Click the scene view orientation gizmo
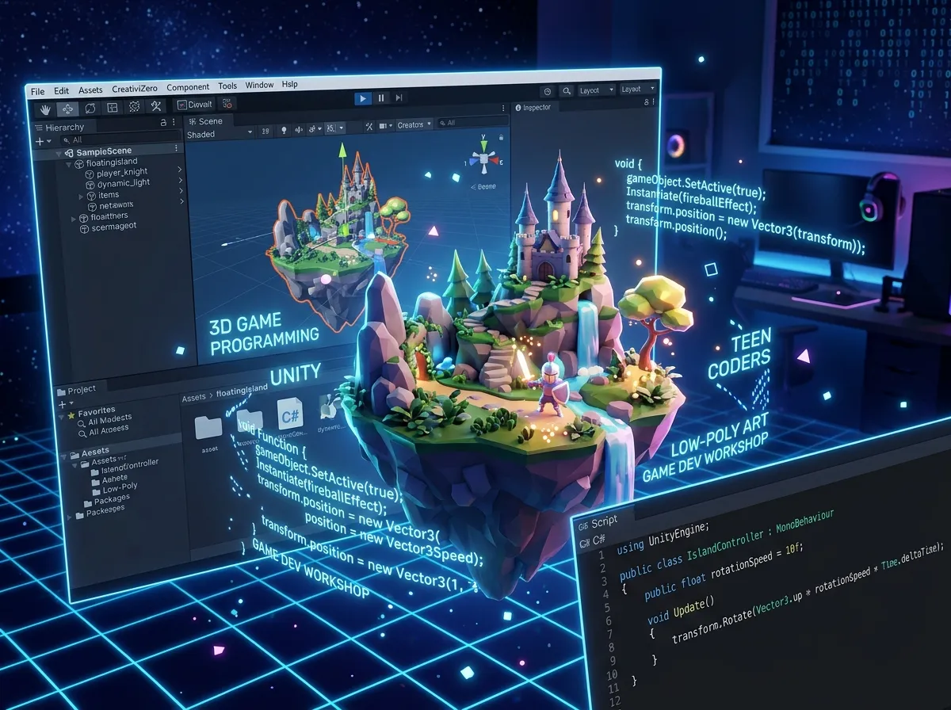This screenshot has width=951, height=710. pos(483,158)
